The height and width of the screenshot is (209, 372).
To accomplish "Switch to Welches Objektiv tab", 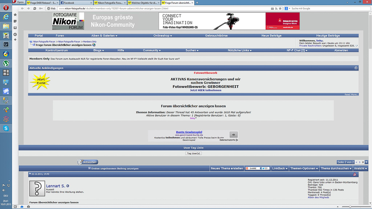I will tap(143, 3).
